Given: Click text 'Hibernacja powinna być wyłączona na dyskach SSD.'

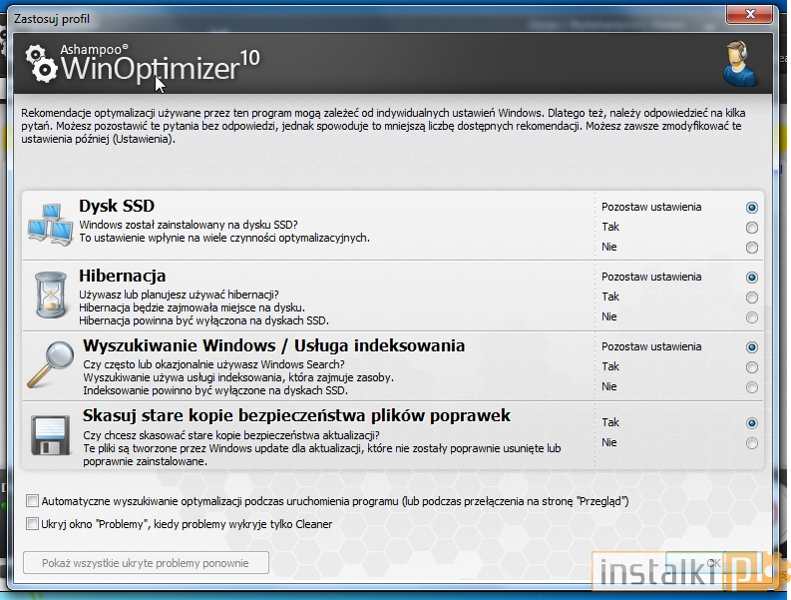Looking at the screenshot, I should [203, 320].
